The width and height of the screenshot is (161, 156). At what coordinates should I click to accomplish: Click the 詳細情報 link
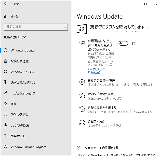point(94,73)
